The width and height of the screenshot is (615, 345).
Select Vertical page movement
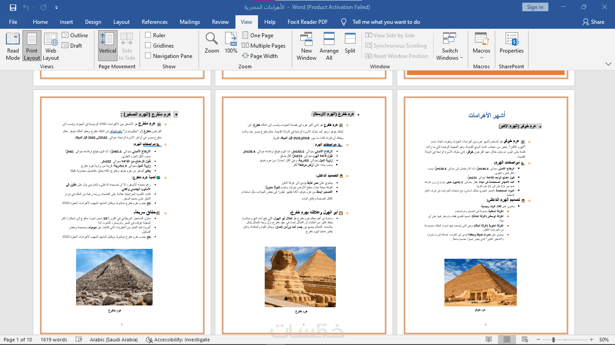(108, 46)
